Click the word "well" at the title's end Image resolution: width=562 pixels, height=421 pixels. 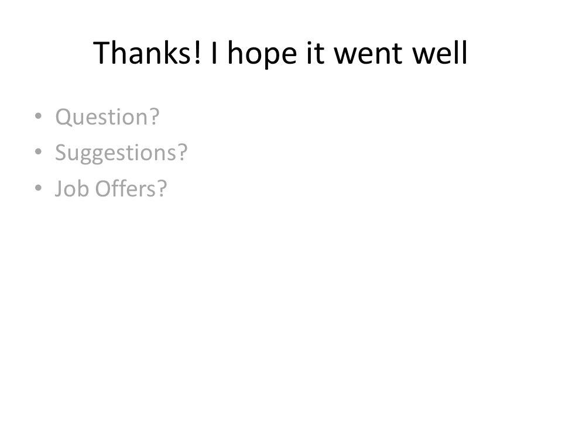tap(440, 53)
